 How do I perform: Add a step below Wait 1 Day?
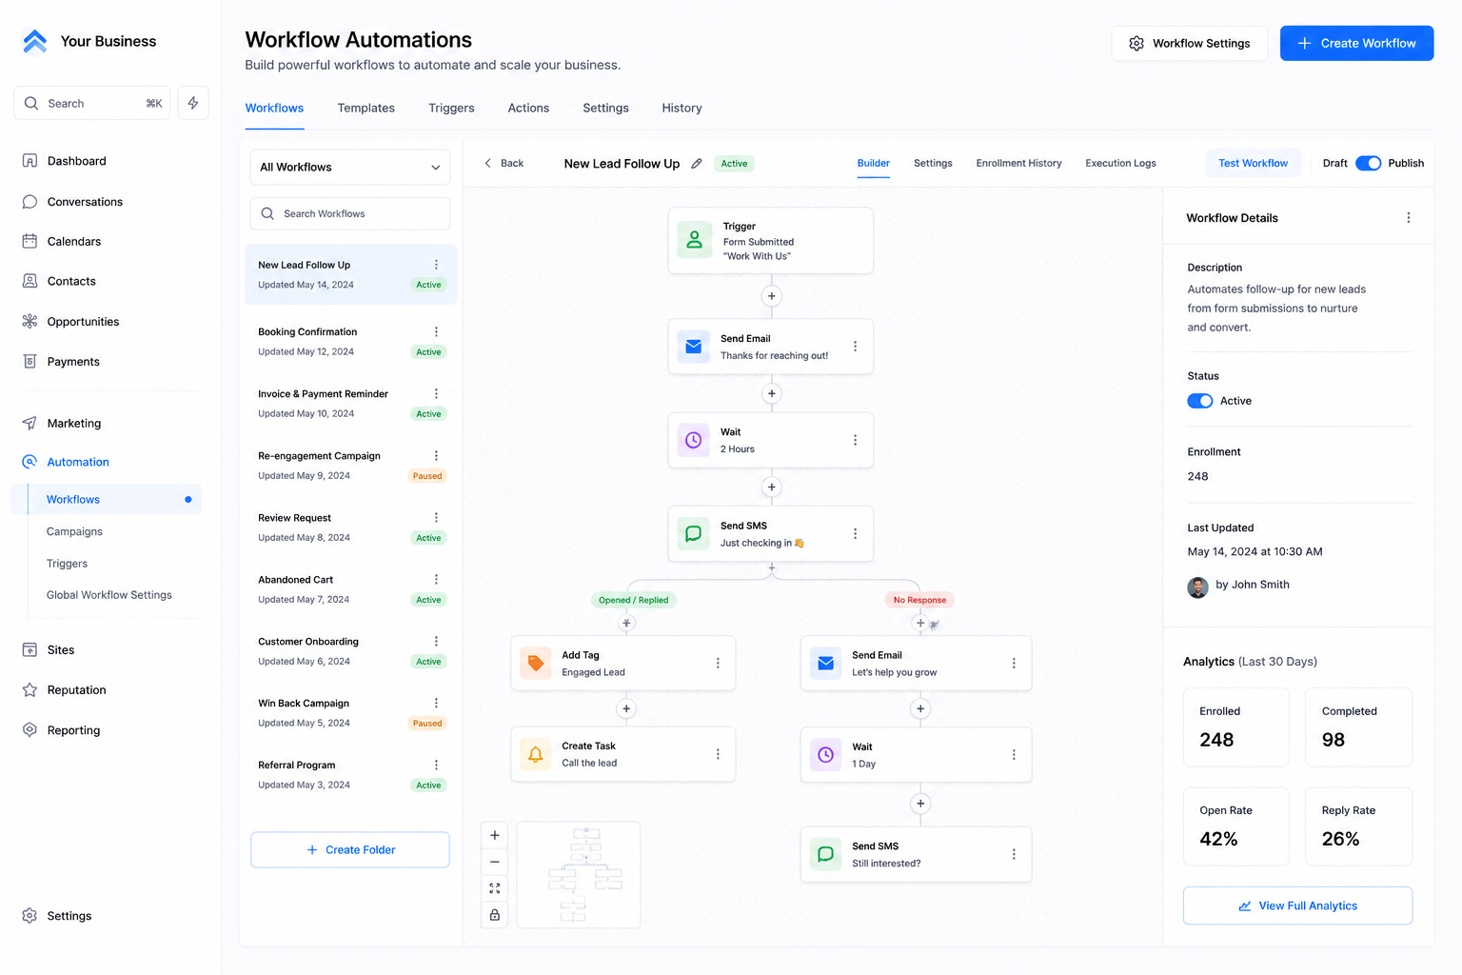(920, 804)
